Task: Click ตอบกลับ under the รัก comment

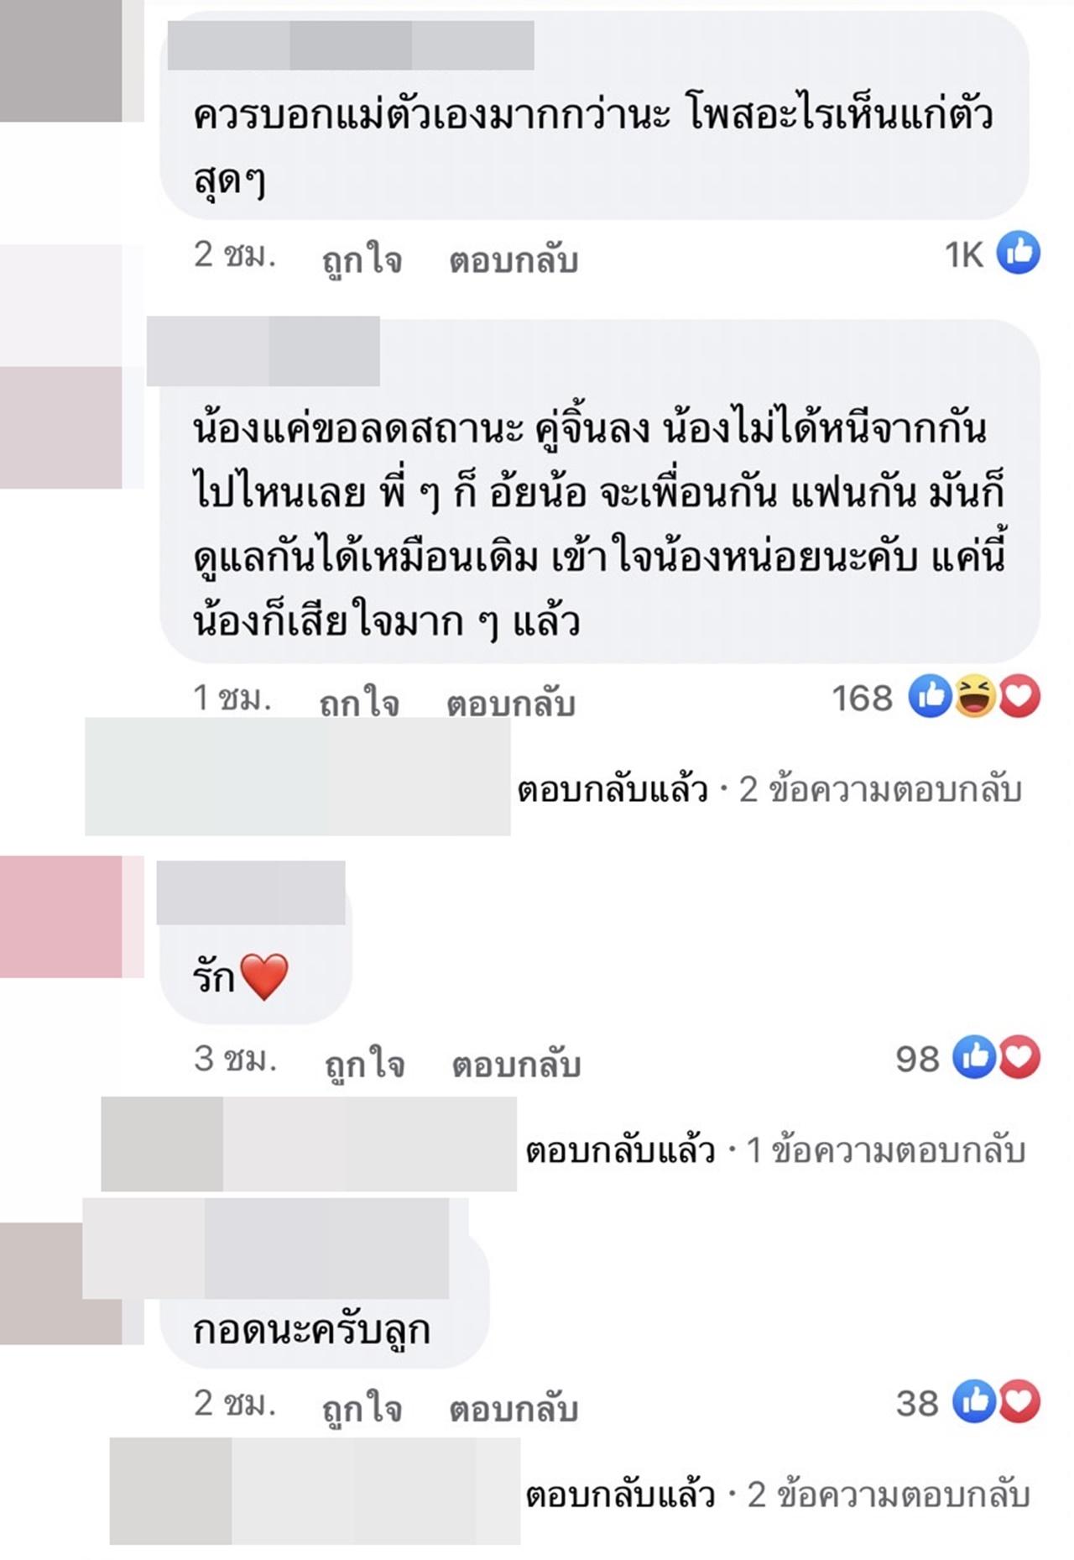Action: (516, 1064)
